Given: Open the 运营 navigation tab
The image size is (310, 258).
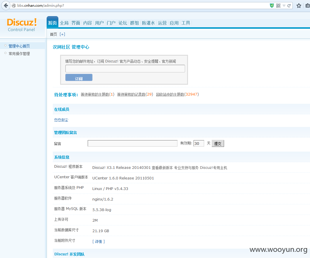Looking at the screenshot, I should click(162, 23).
